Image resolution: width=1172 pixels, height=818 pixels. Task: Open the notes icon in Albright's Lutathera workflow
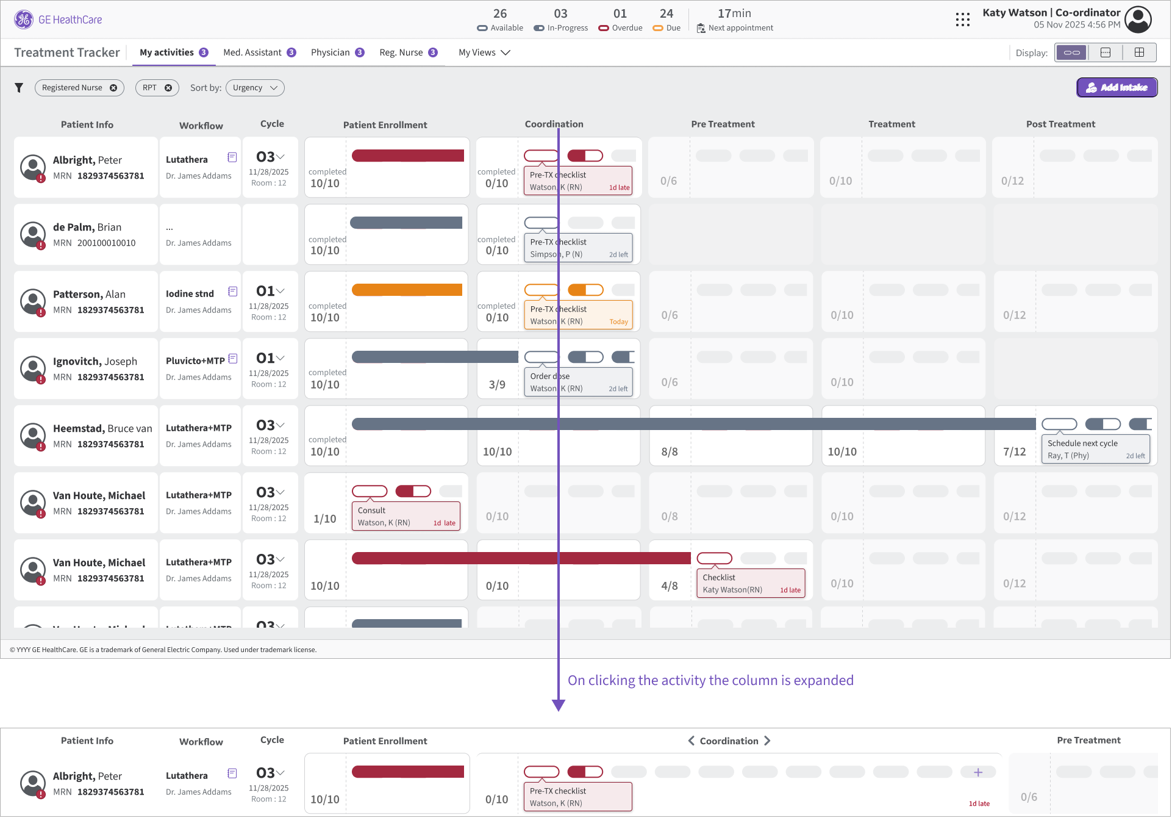click(x=232, y=157)
